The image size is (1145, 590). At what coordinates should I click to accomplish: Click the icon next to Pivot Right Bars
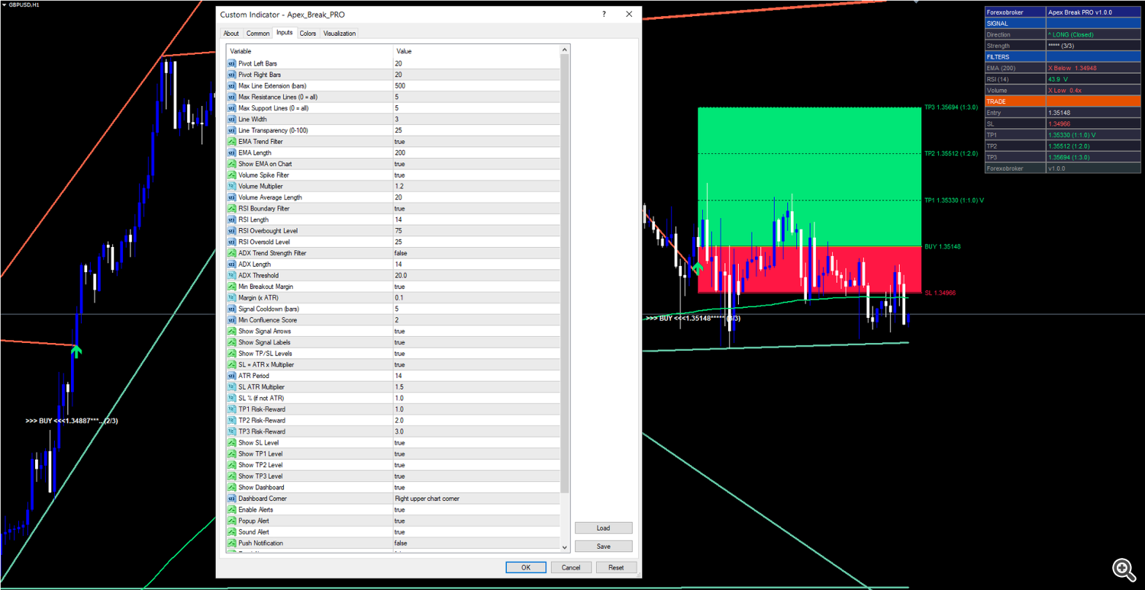[232, 75]
